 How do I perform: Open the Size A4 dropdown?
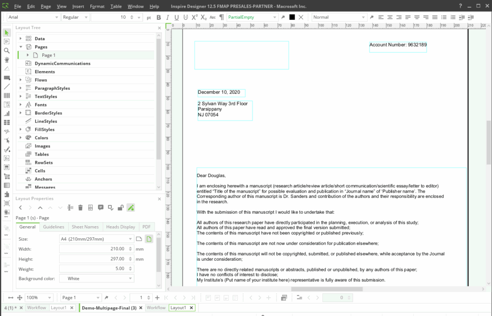click(97, 239)
